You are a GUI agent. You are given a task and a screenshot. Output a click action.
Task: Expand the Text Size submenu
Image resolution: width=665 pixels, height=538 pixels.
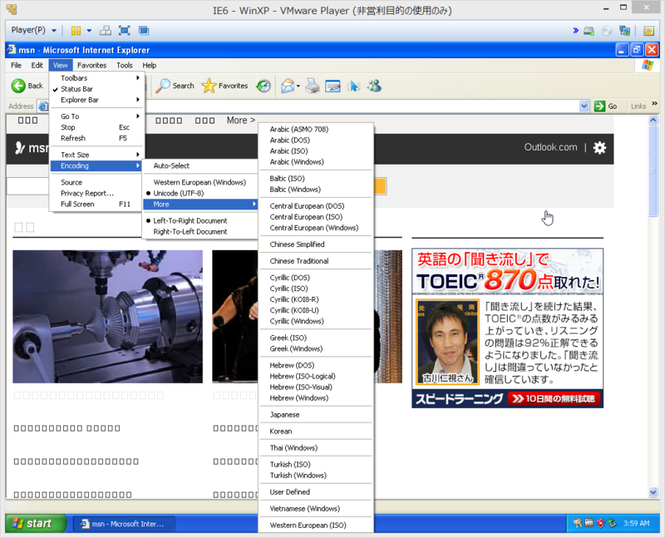click(x=97, y=155)
